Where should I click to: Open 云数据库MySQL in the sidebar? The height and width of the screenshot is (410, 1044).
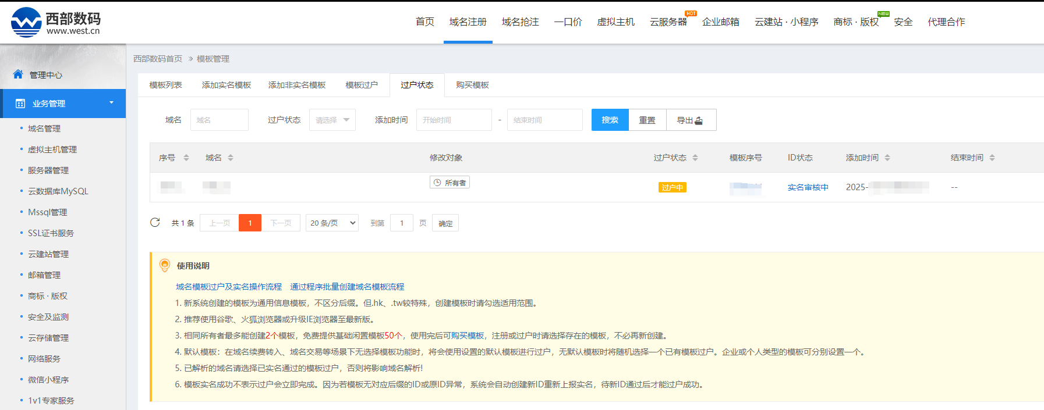pos(58,191)
